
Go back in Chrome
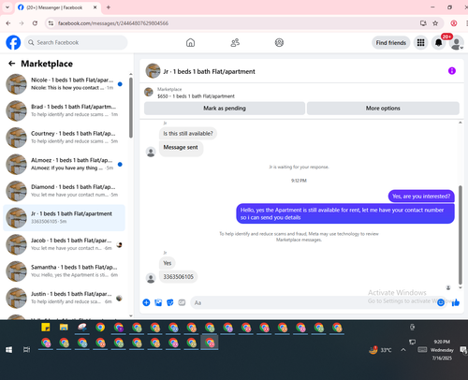tap(8, 23)
